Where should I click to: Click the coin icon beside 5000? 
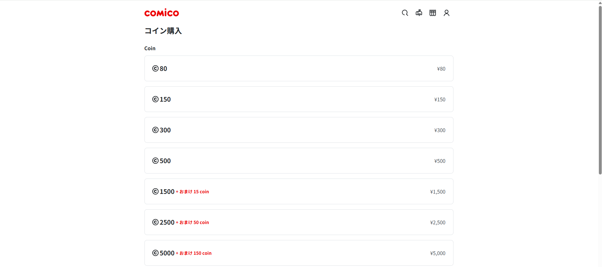(x=155, y=253)
